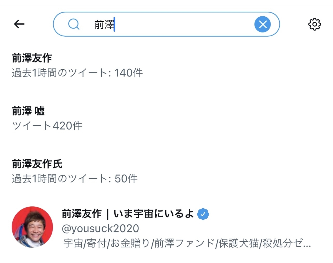Tap the back arrow to exit search
The height and width of the screenshot is (263, 333).
pos(19,24)
